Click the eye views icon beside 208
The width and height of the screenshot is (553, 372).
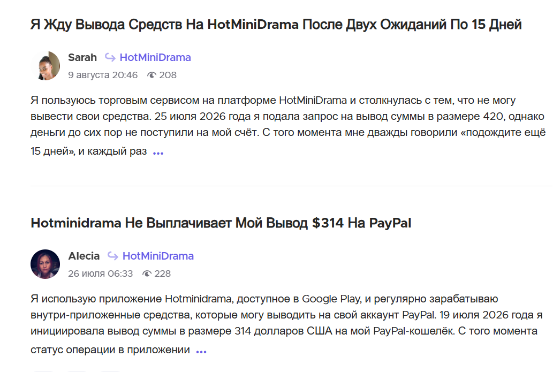[151, 75]
